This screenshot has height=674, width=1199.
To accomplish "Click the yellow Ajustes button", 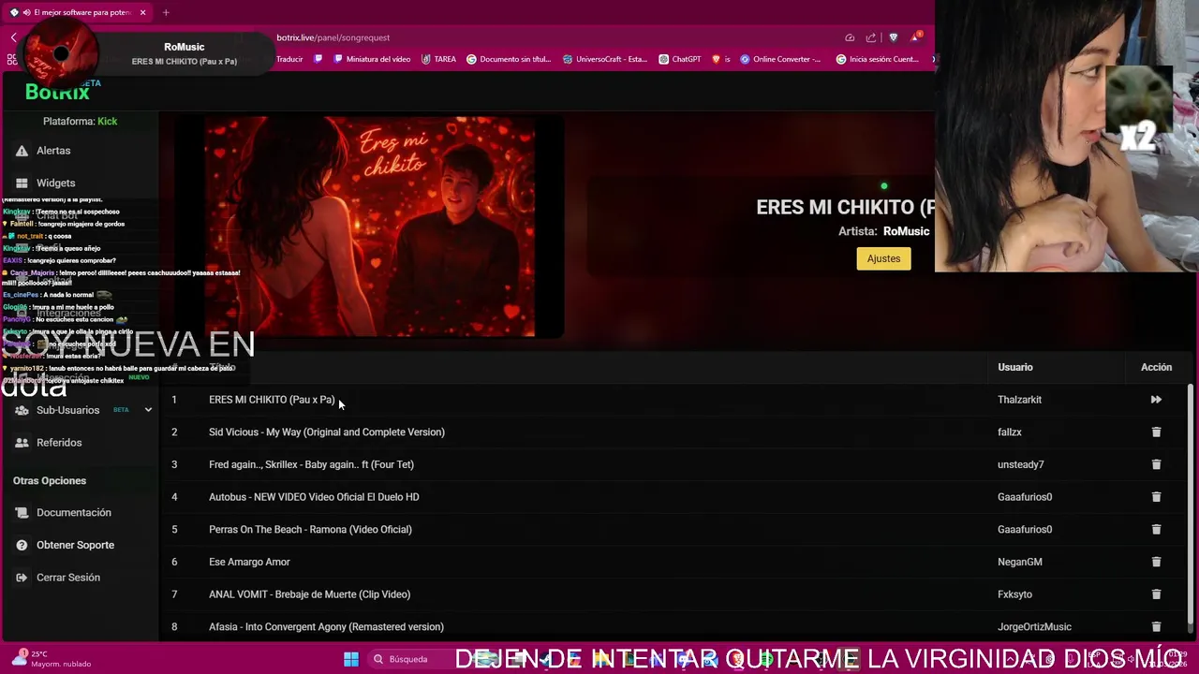I will [883, 258].
